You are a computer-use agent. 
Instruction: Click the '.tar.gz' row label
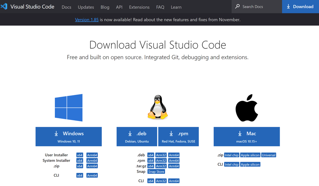click(x=141, y=166)
